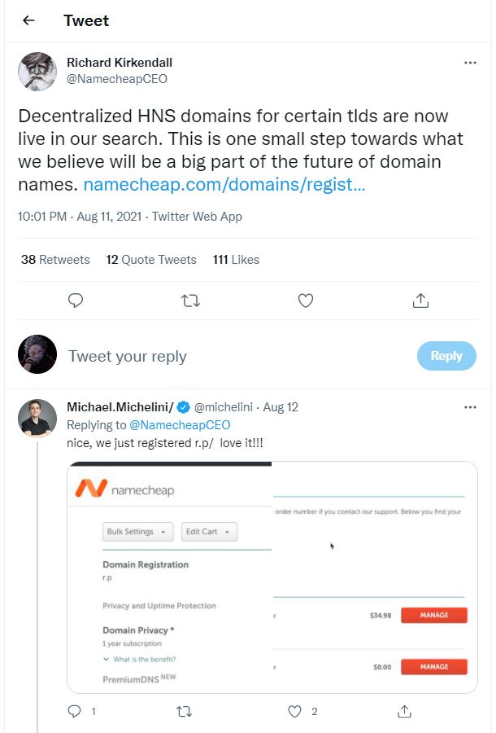Open the reply composer via speech bubble icon
Viewport: 496px width, 733px height.
point(76,300)
